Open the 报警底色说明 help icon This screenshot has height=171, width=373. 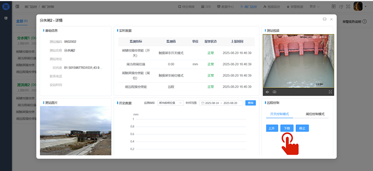pos(365,21)
